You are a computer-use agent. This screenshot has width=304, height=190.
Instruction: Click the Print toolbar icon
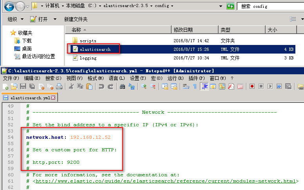pos(59,86)
